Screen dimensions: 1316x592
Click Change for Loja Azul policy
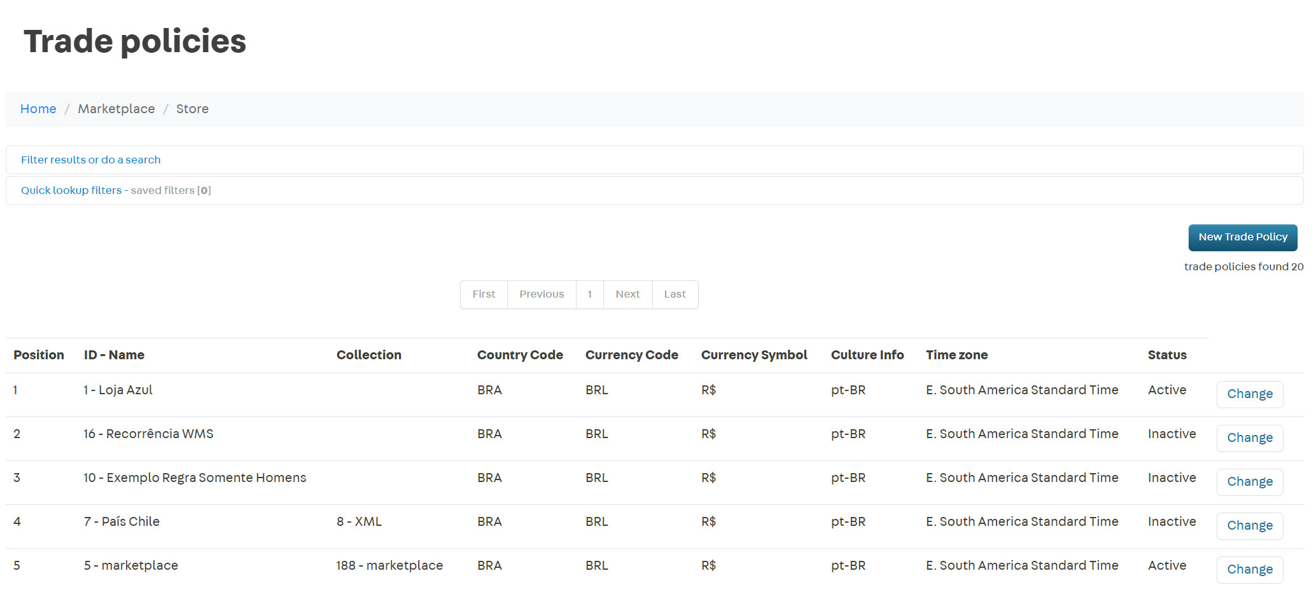tap(1249, 394)
